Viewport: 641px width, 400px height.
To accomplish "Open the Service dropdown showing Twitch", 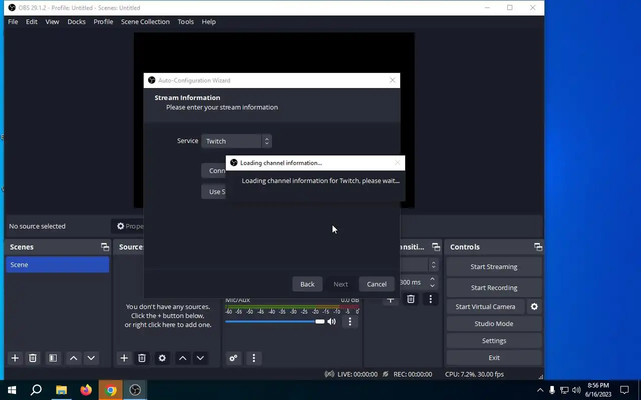I will tap(236, 141).
